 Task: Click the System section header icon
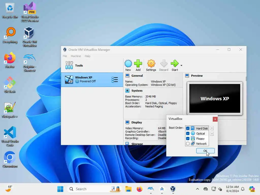click(127, 91)
